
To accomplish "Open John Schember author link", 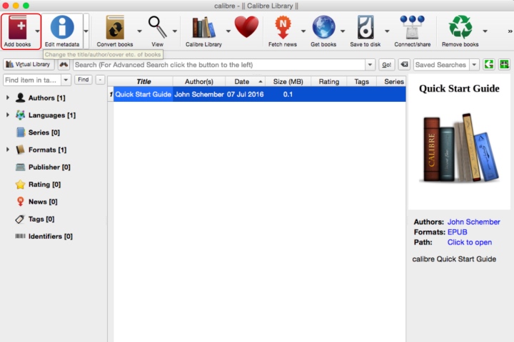I will [474, 222].
